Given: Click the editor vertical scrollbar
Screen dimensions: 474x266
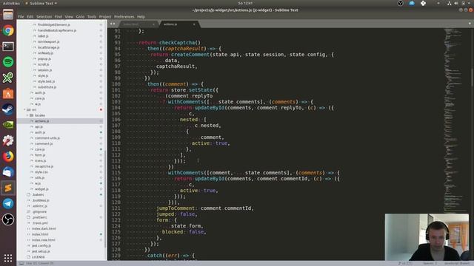Looking at the screenshot, I should click(472, 78).
